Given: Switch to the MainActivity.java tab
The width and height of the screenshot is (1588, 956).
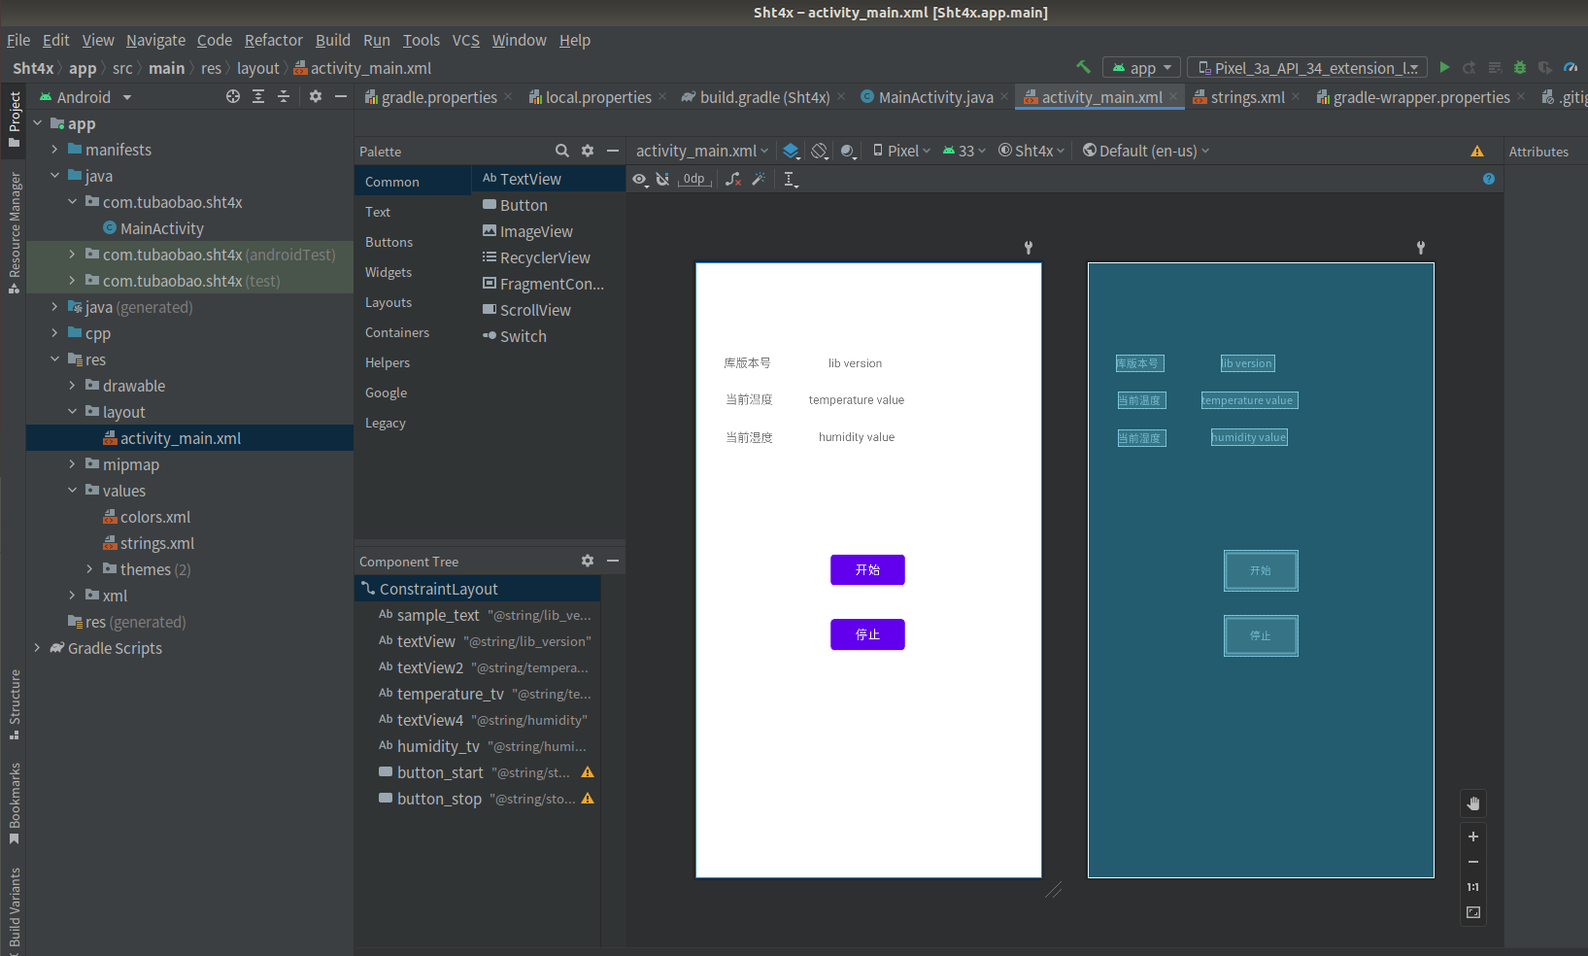Looking at the screenshot, I should point(934,97).
